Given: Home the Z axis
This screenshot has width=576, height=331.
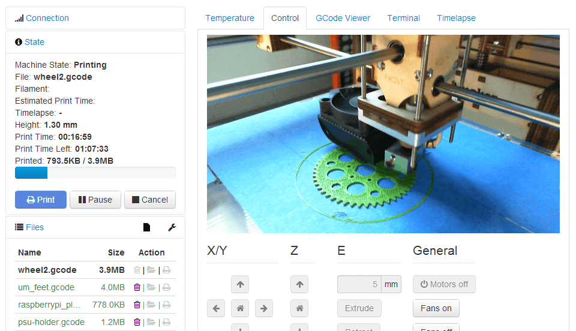Looking at the screenshot, I should (299, 309).
